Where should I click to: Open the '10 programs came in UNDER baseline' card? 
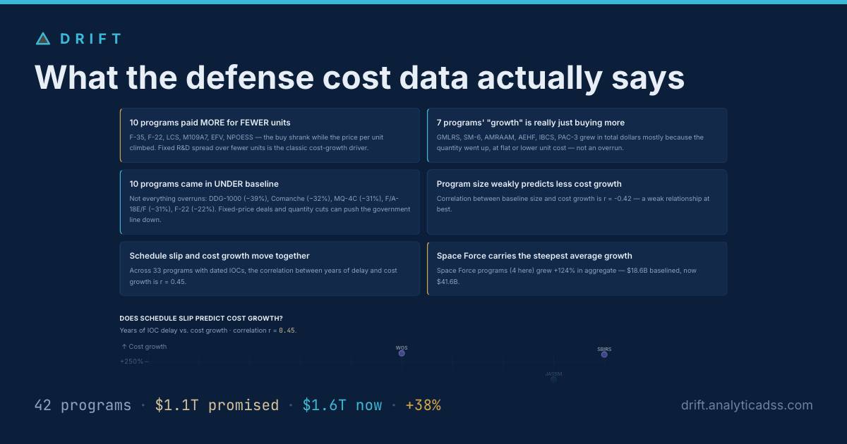270,202
